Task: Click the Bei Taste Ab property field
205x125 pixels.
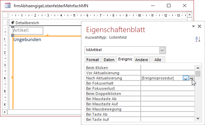Action: click(168, 114)
